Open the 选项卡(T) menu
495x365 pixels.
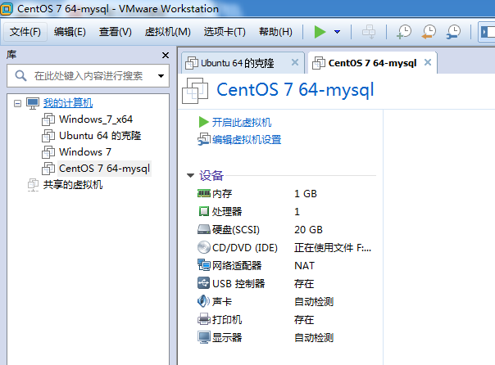click(x=225, y=32)
